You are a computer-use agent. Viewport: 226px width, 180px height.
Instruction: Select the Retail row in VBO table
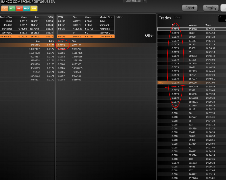(86, 21)
